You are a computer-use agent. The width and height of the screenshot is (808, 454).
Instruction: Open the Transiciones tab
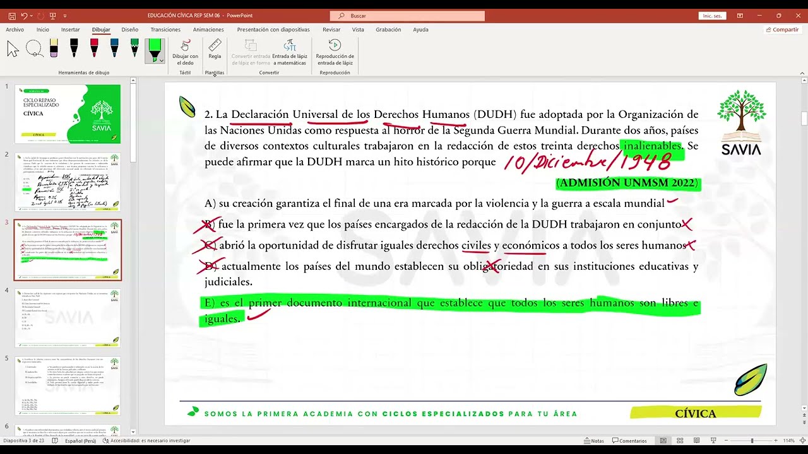[165, 30]
